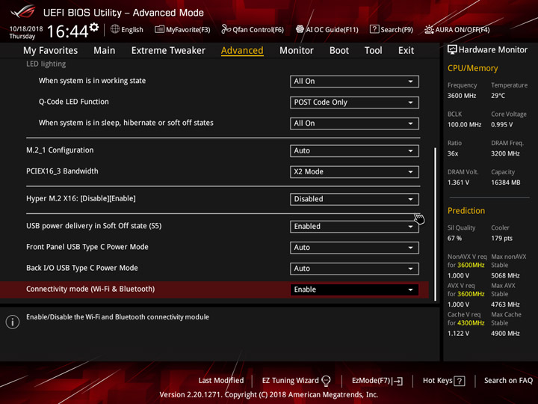Click the Hot Keys question mark icon

pyautogui.click(x=459, y=381)
